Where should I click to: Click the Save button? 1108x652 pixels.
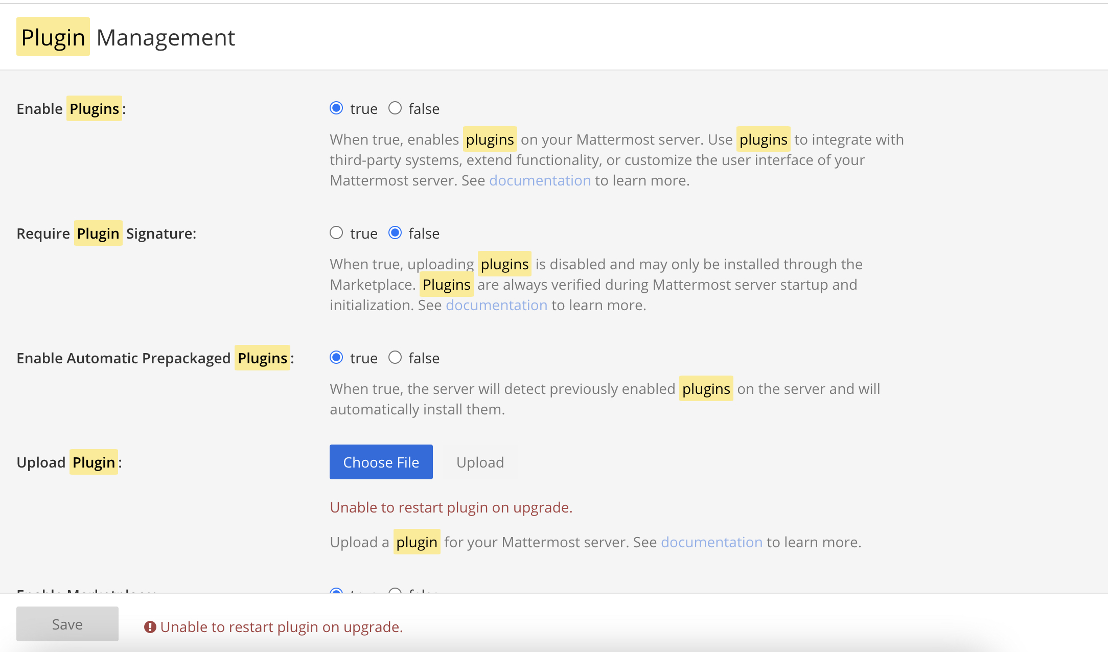coord(67,624)
